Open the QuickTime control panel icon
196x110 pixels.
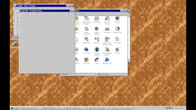(x=86, y=50)
